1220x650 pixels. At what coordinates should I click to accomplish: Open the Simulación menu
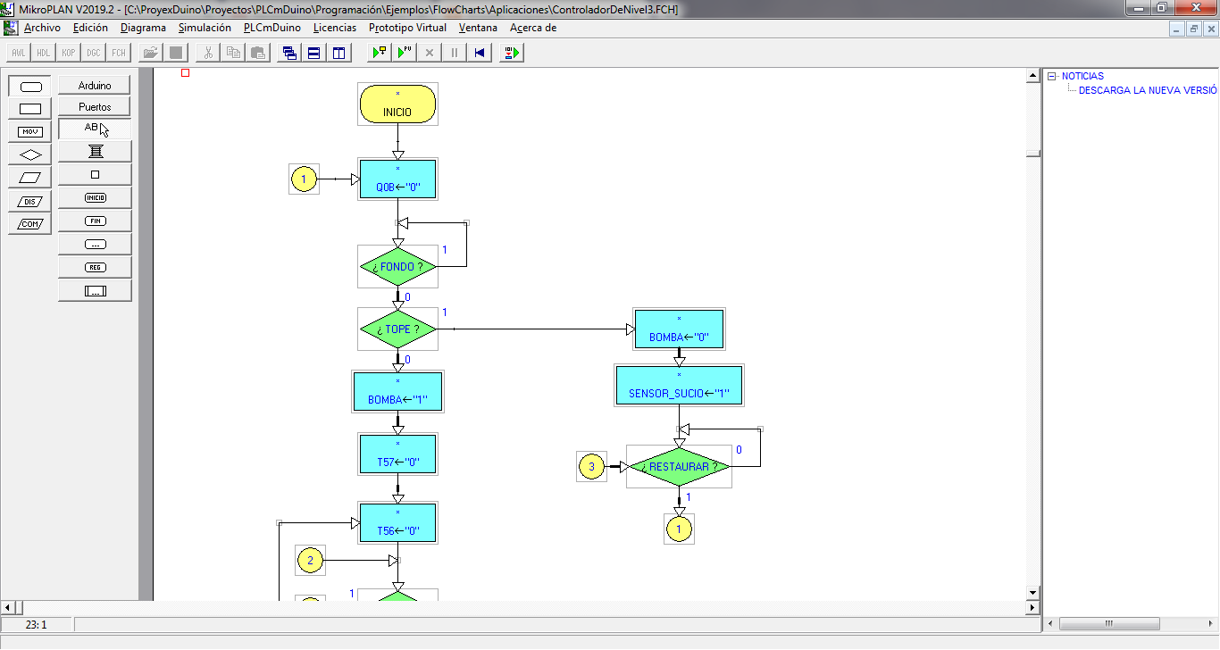pos(205,28)
